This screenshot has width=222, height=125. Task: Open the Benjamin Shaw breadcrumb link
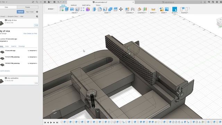click(x=13, y=16)
